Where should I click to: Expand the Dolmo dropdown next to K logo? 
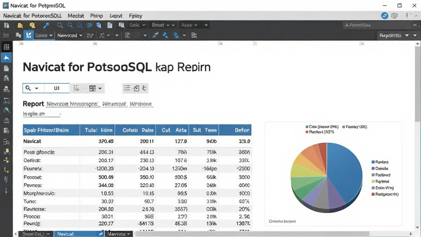point(44,35)
